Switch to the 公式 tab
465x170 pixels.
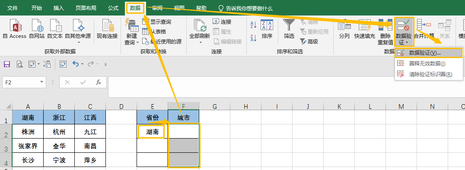click(113, 8)
